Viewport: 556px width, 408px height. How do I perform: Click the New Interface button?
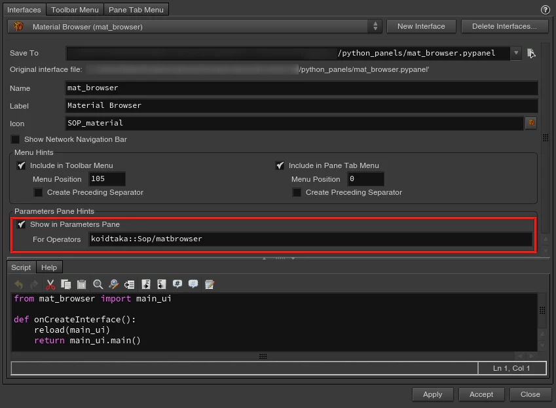pos(421,26)
